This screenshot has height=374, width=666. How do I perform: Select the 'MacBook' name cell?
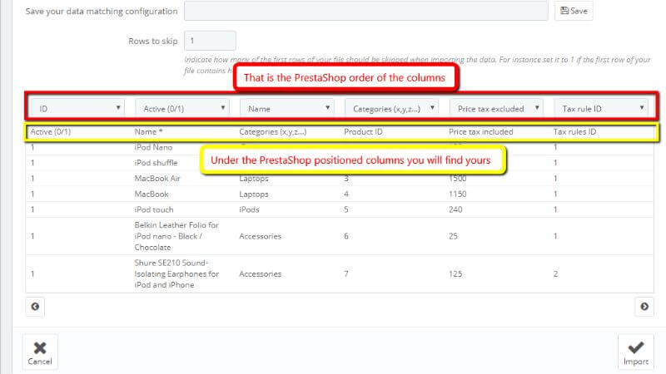(x=152, y=194)
